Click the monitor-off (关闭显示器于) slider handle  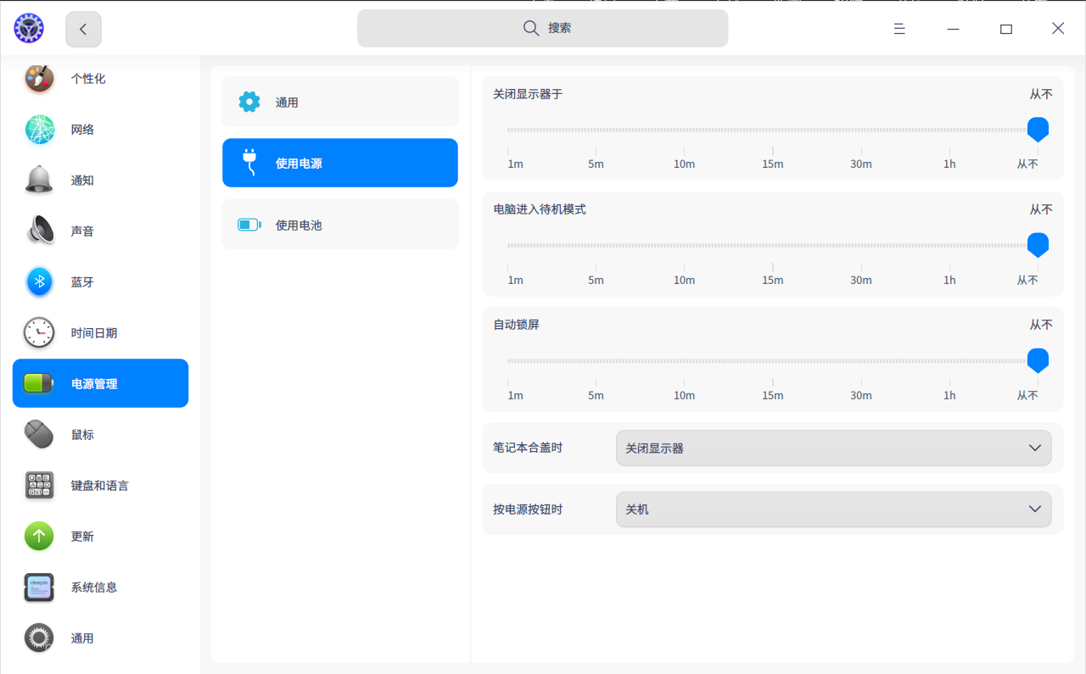[x=1038, y=130]
